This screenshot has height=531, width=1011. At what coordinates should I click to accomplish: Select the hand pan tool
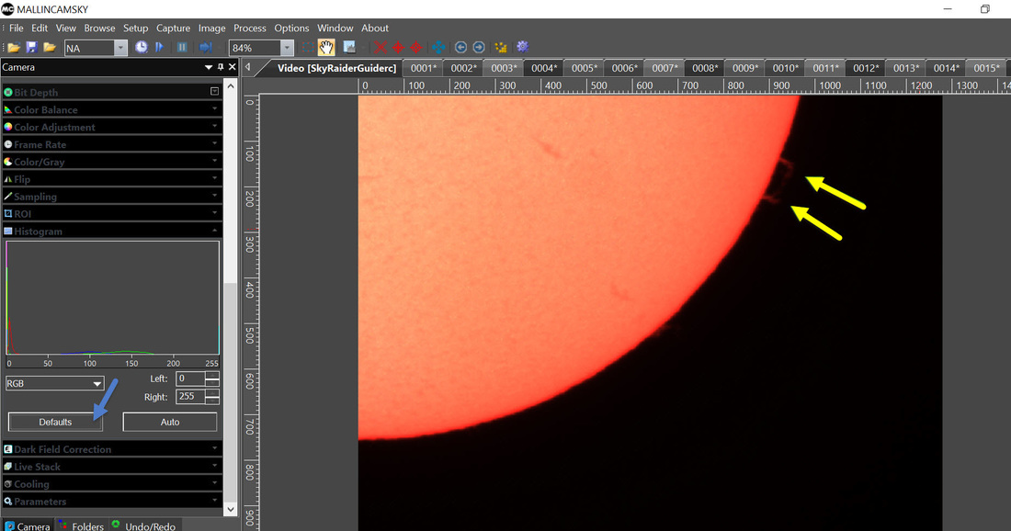pyautogui.click(x=326, y=47)
